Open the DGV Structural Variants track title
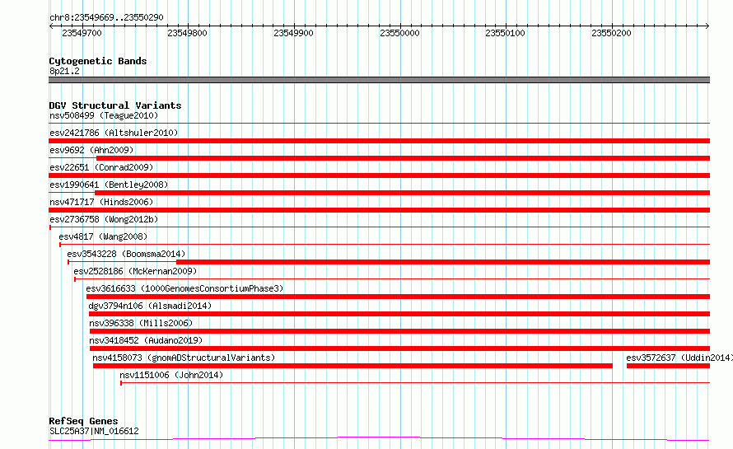Image resolution: width=733 pixels, height=449 pixels. click(115, 105)
